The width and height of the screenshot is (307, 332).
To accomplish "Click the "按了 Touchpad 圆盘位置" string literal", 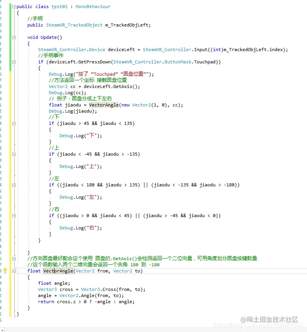I will click(x=112, y=74).
